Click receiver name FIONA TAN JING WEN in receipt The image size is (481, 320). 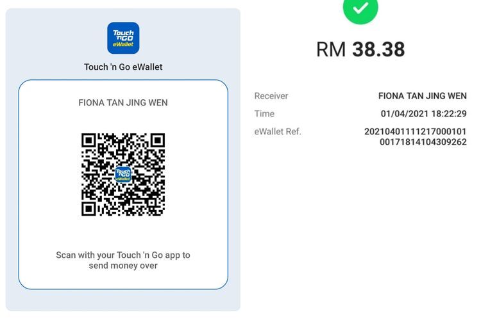423,96
